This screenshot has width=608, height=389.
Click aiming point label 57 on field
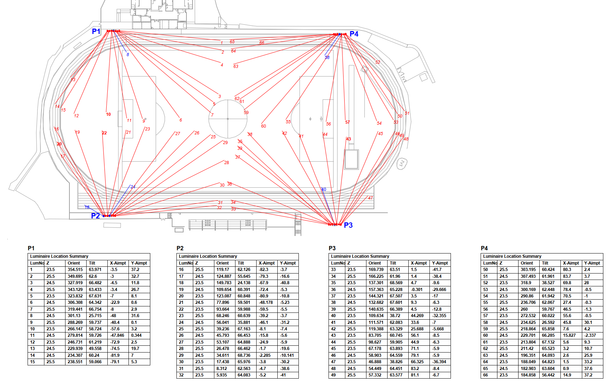pos(347,122)
